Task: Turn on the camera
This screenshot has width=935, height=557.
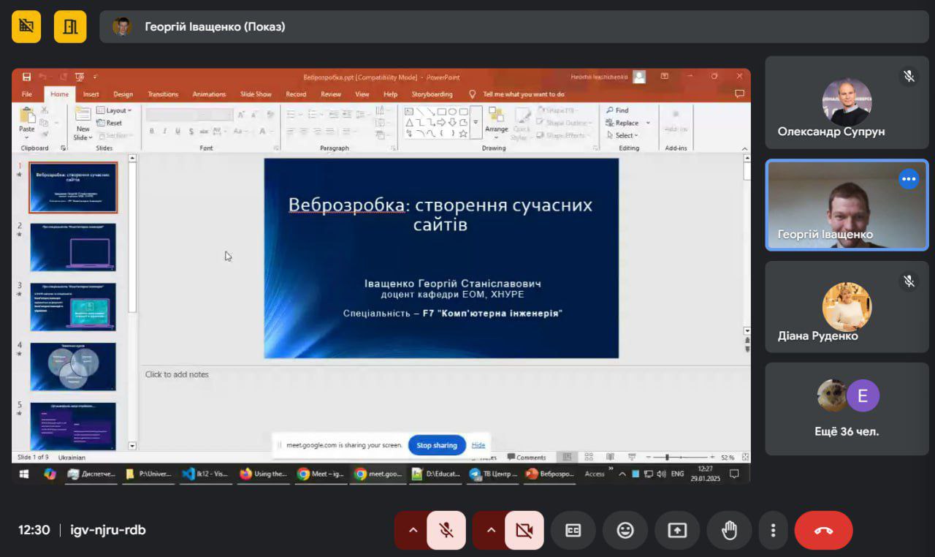Action: tap(524, 530)
